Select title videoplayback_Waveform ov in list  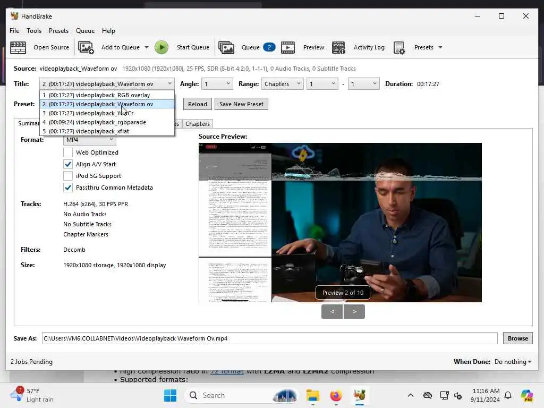coord(107,104)
